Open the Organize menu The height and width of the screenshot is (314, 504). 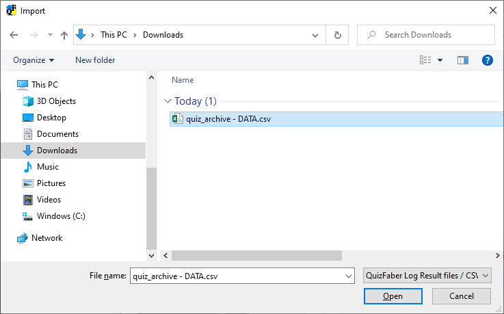tap(34, 60)
